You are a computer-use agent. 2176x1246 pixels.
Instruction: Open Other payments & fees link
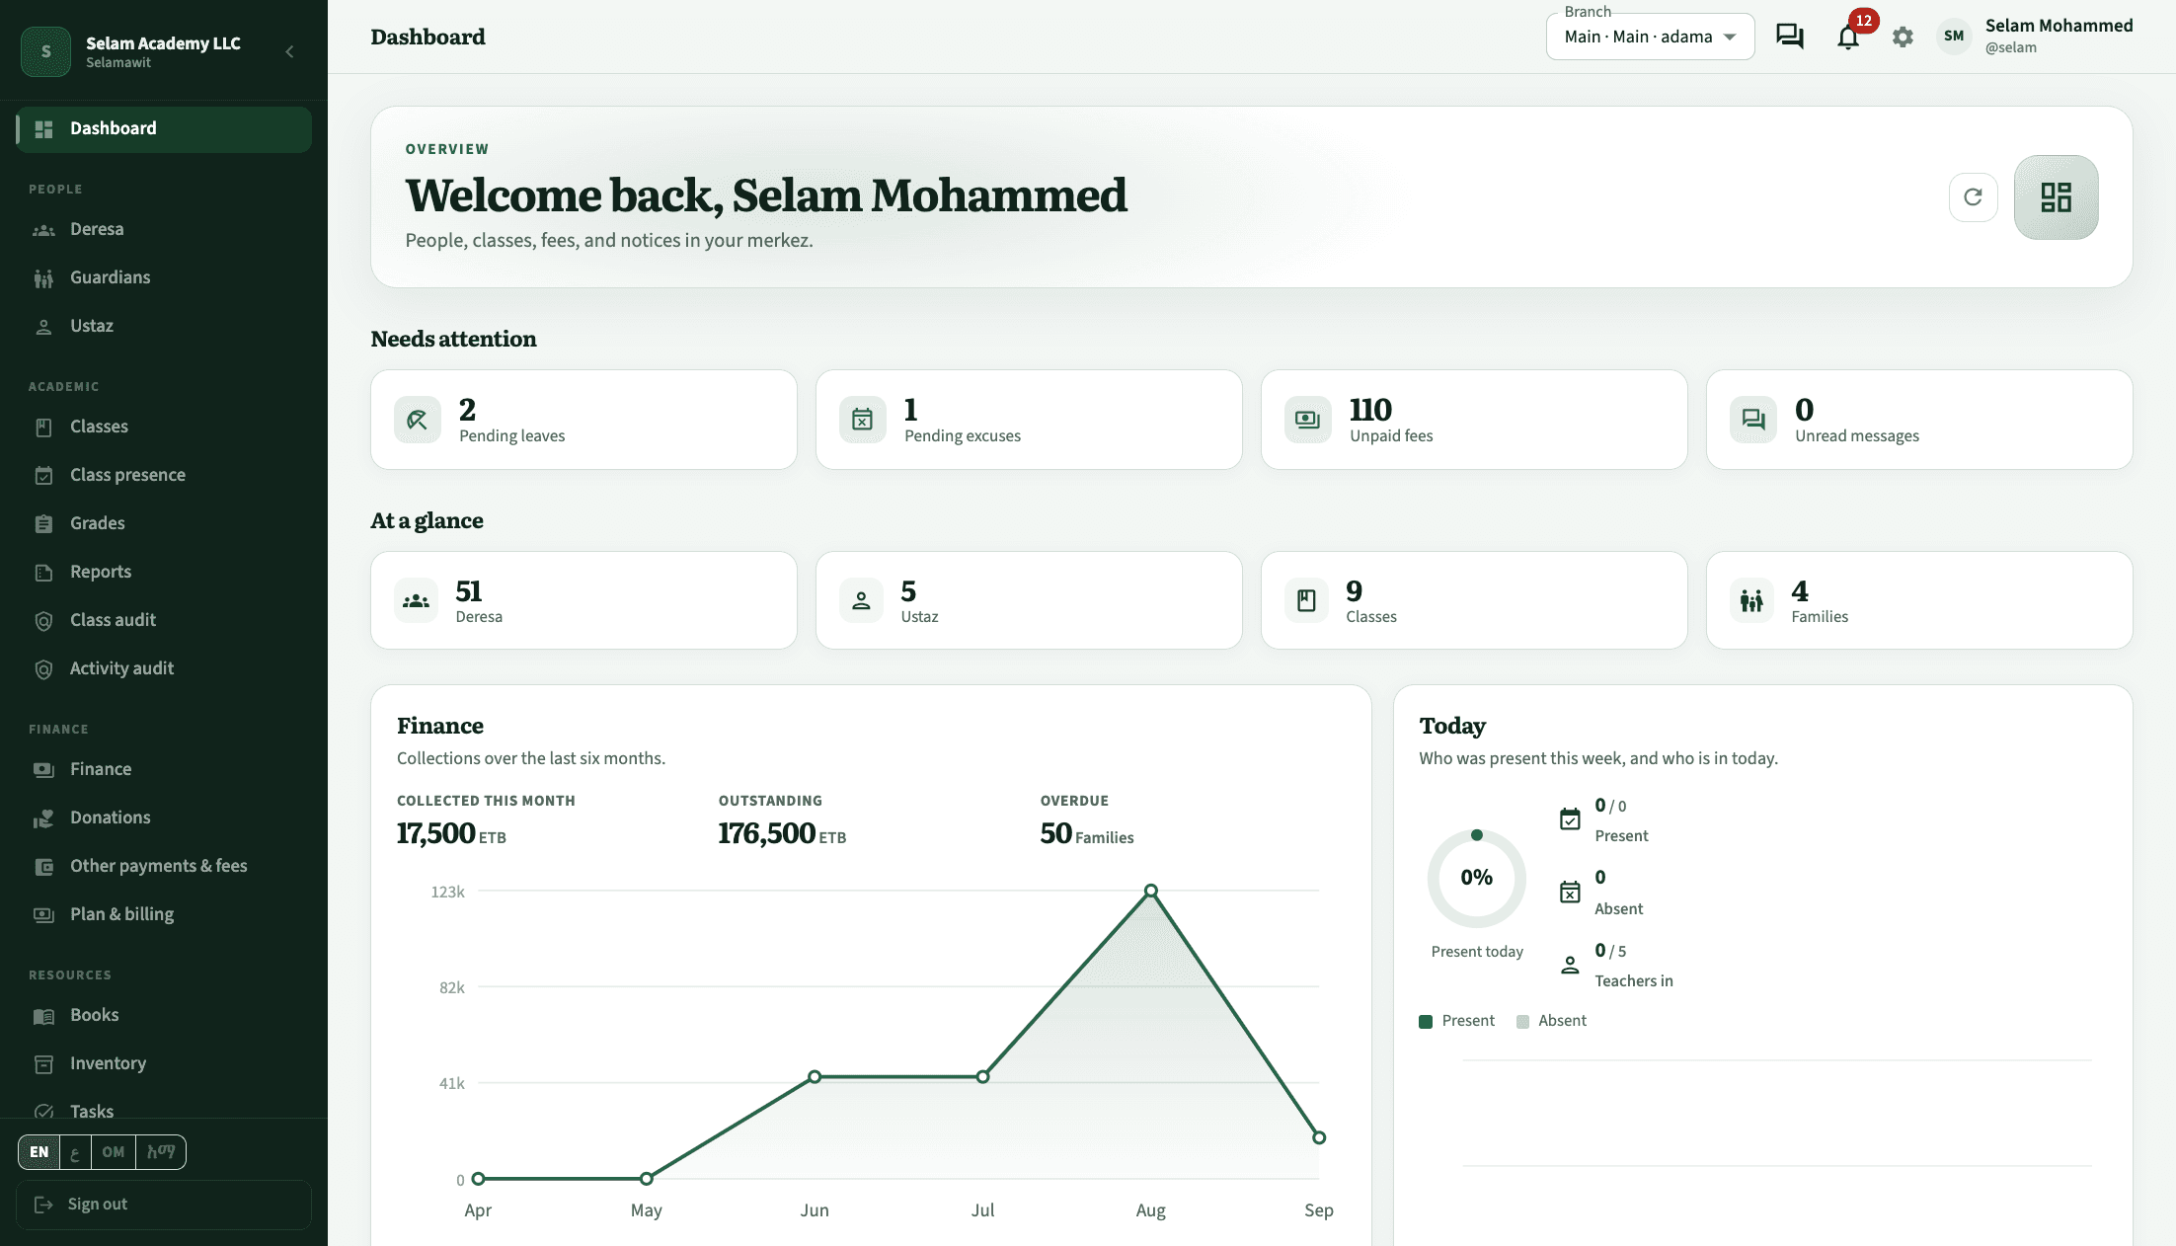[164, 866]
